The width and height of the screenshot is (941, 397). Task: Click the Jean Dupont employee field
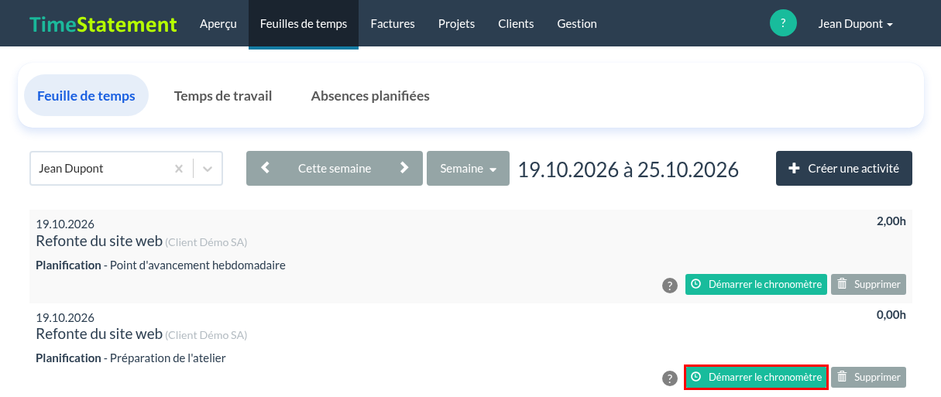coord(126,168)
